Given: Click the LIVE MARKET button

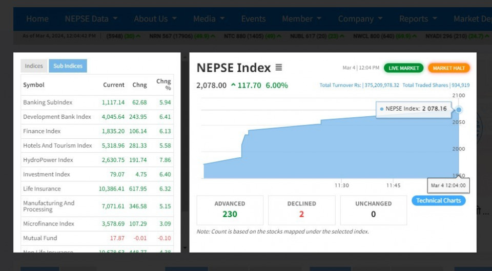Looking at the screenshot, I should (x=403, y=68).
